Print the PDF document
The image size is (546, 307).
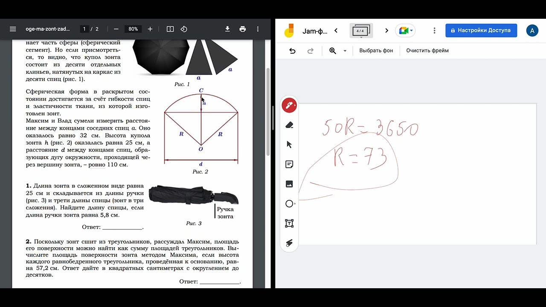(243, 29)
